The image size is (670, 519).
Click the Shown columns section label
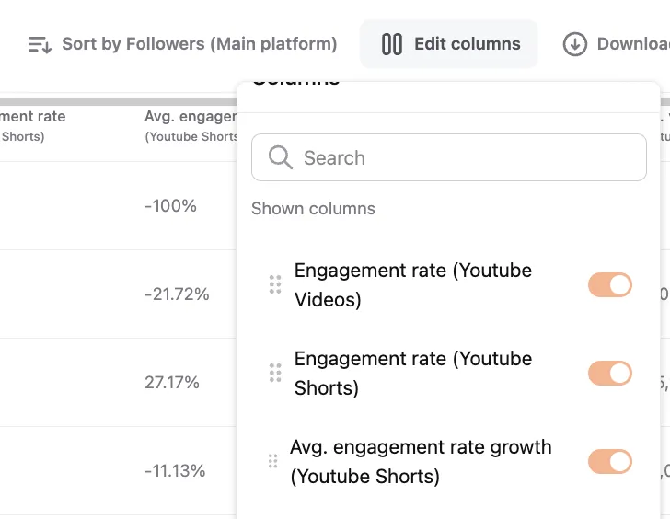click(313, 209)
